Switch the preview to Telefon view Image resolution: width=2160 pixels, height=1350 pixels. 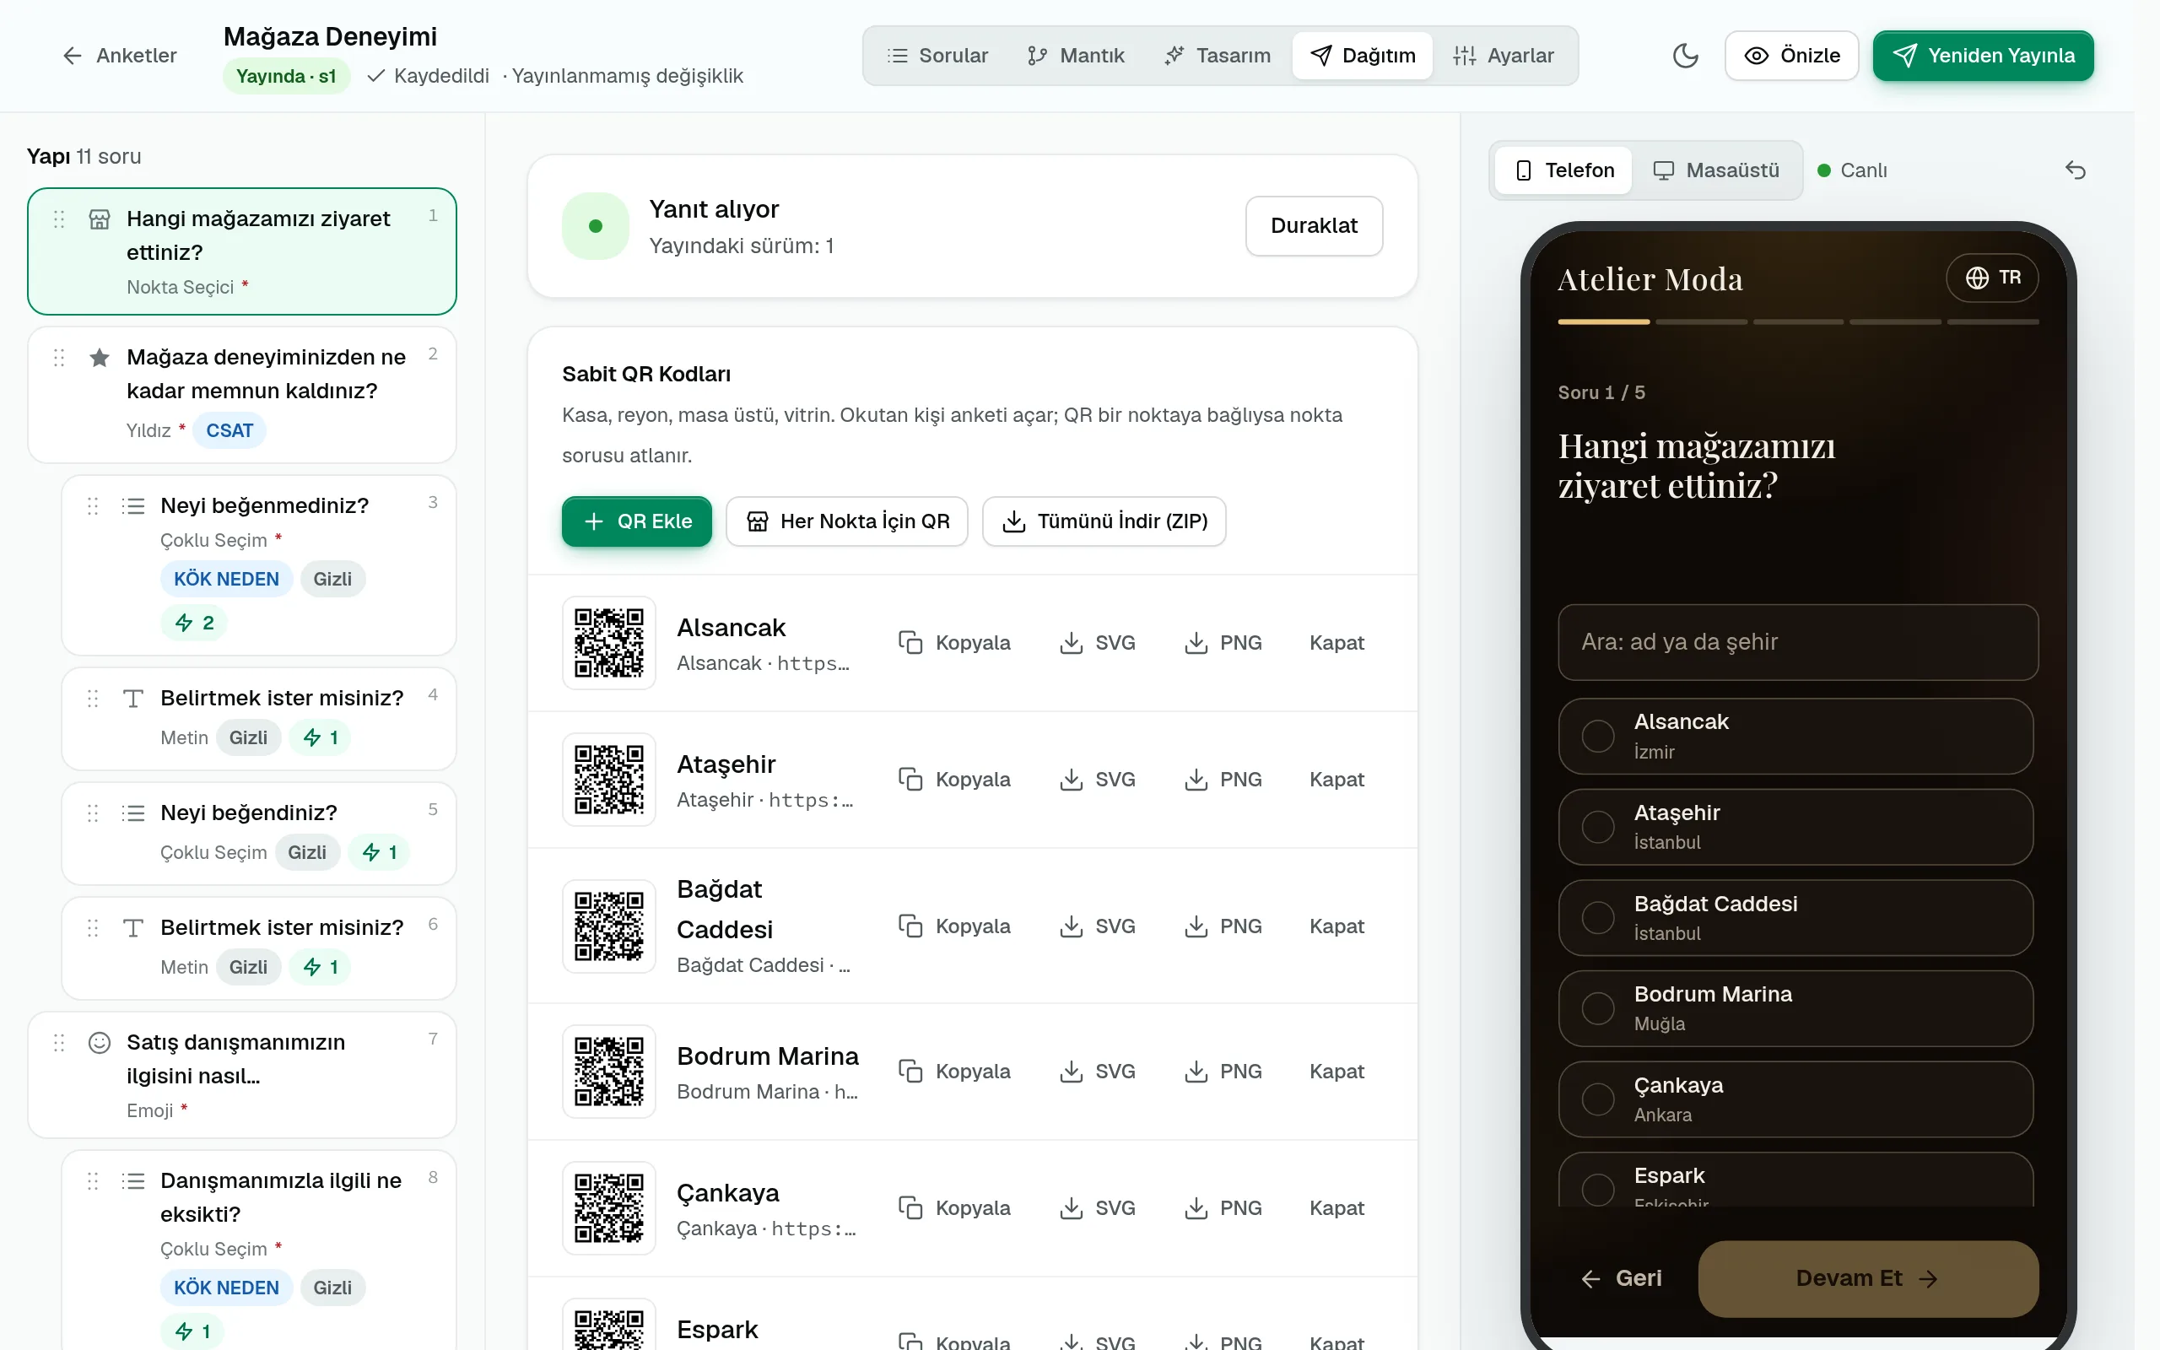point(1563,170)
